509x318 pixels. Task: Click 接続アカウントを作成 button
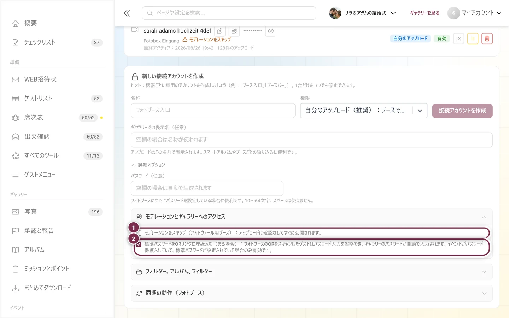tap(462, 111)
